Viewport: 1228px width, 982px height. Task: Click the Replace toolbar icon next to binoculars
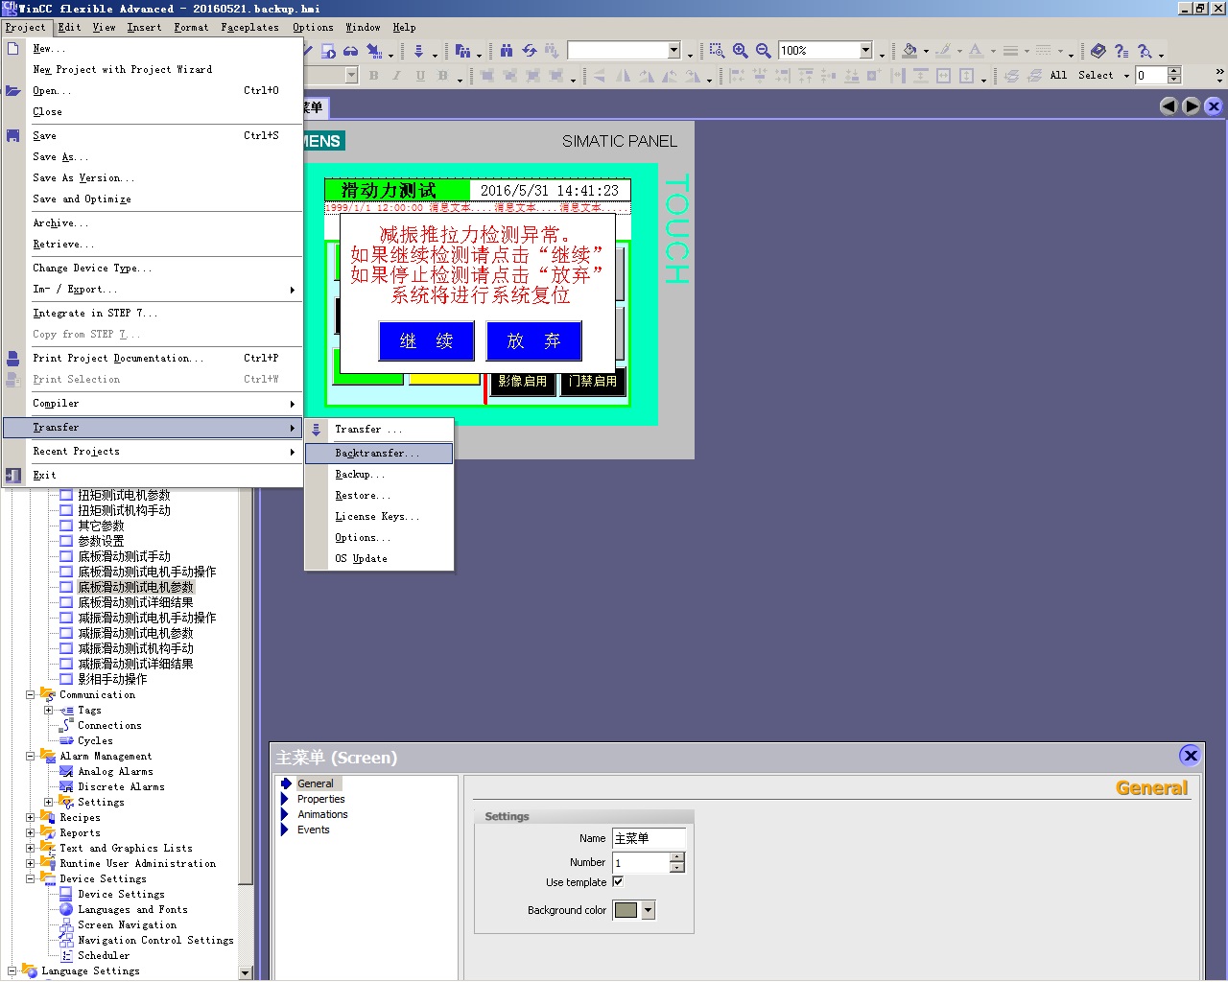coord(529,50)
